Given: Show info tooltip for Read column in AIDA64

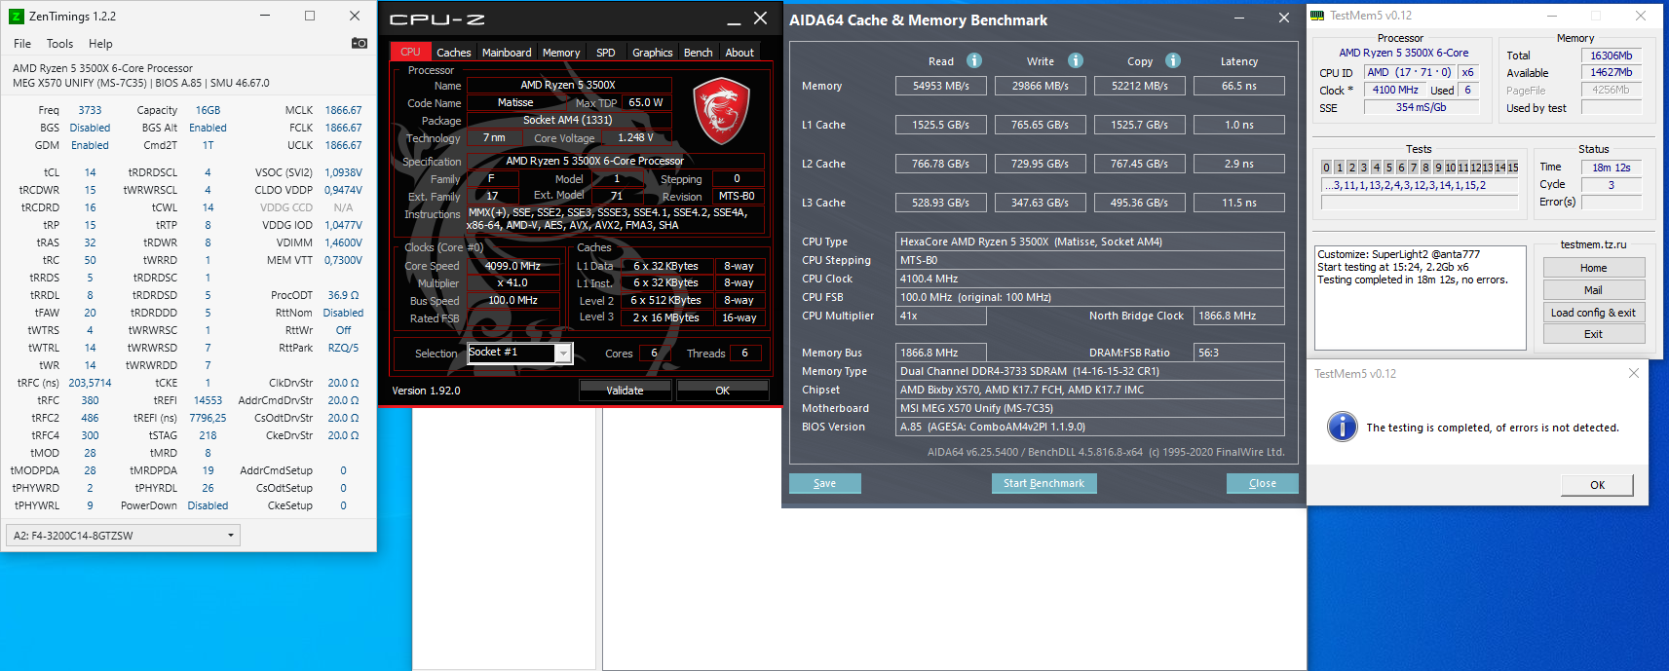Looking at the screenshot, I should (x=973, y=60).
